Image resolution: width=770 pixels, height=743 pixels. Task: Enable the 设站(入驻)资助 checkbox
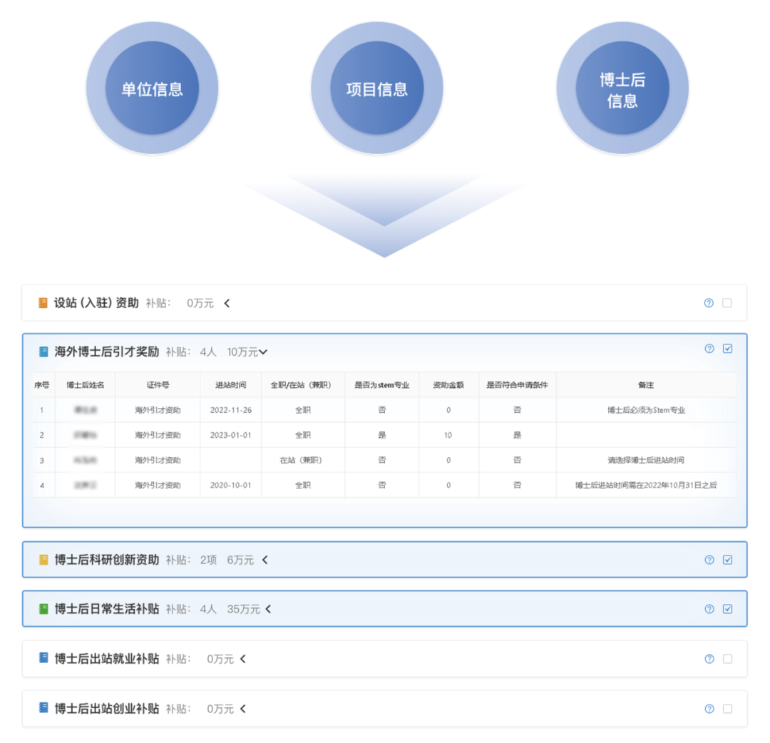pos(727,303)
